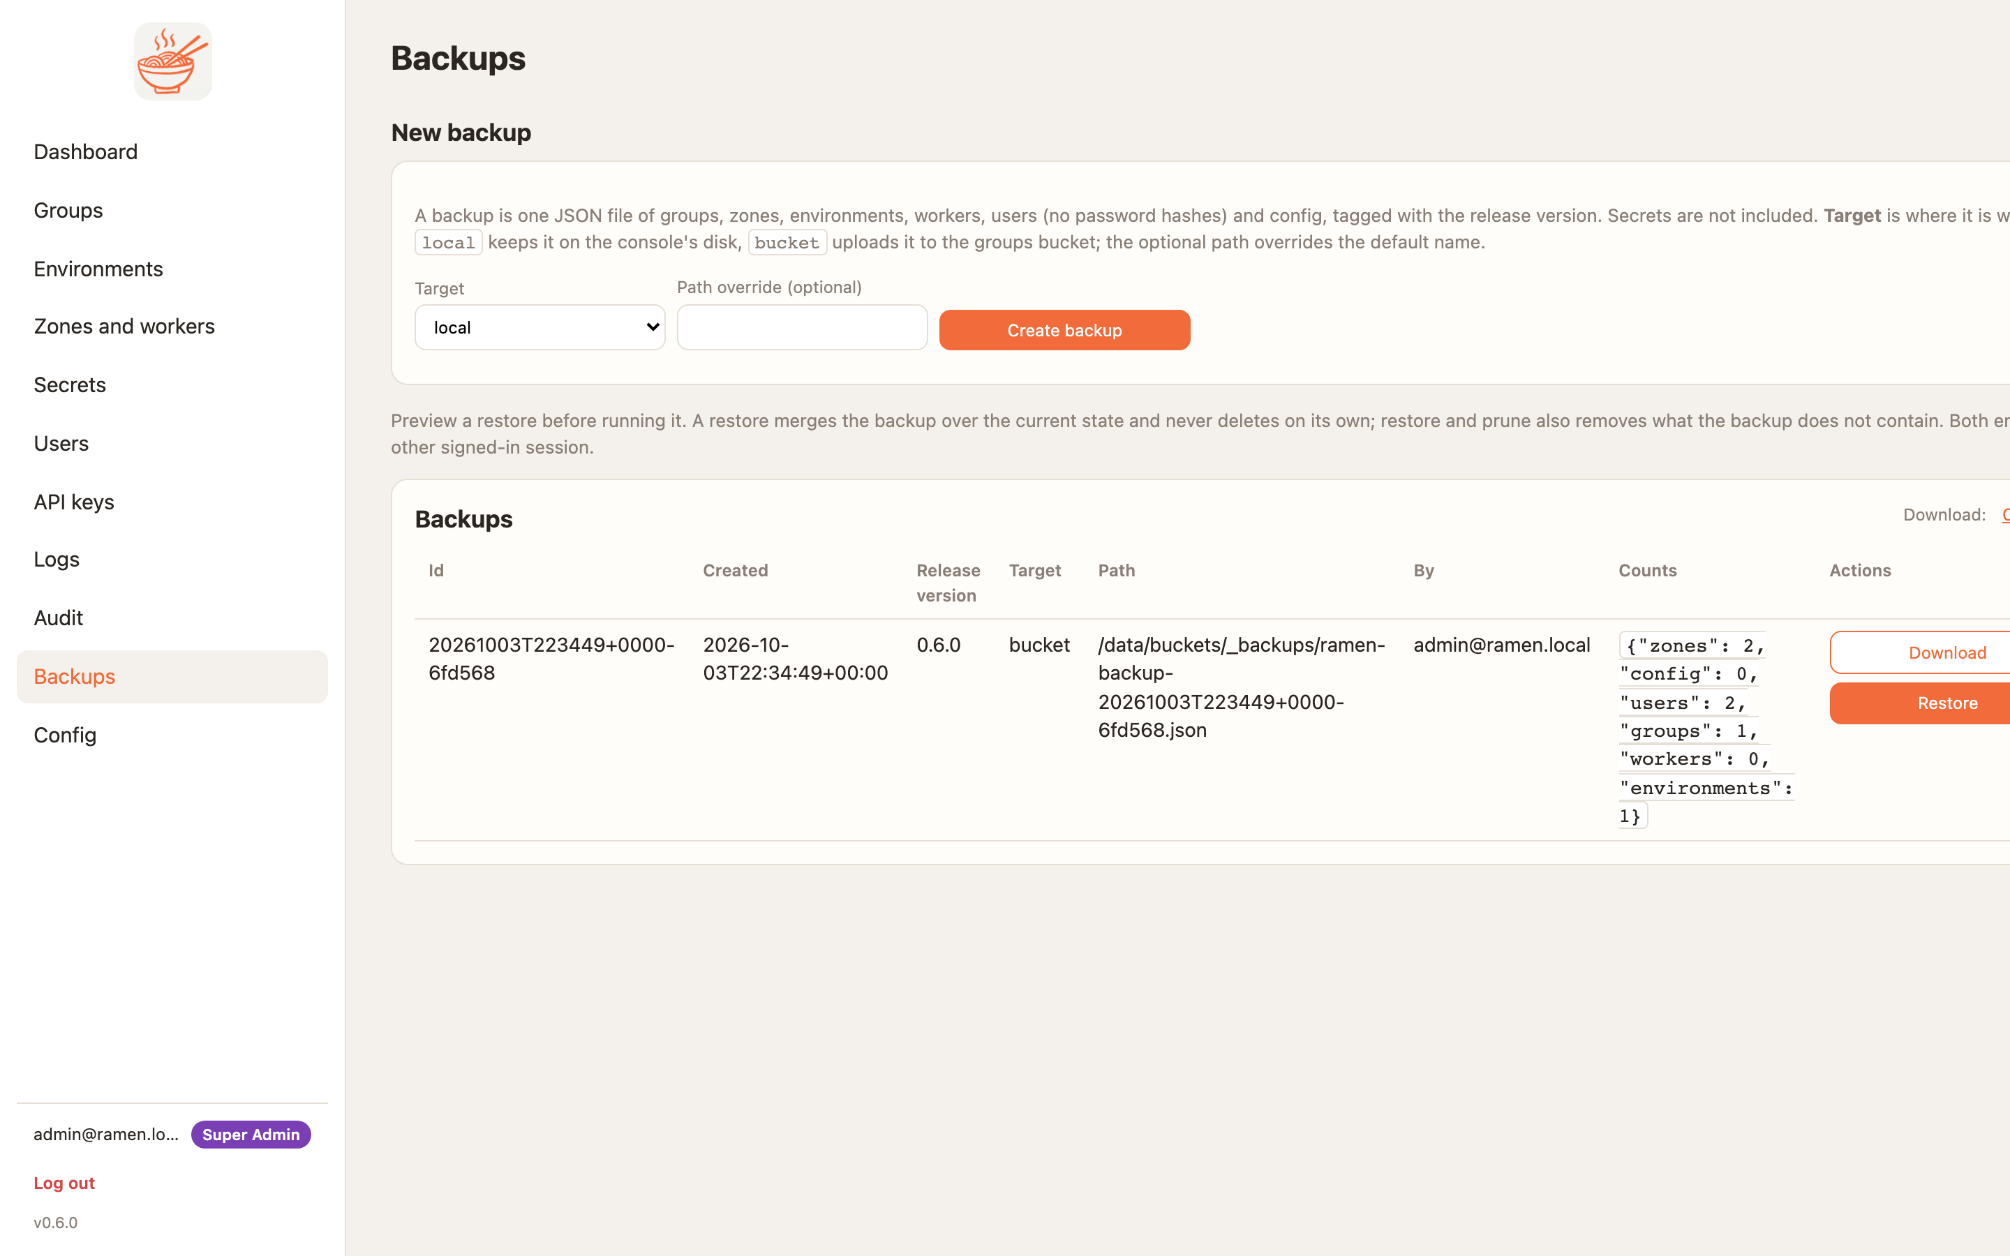Screen dimensions: 2010x1256
Task: View Logs from the sidebar
Action: click(x=172, y=560)
